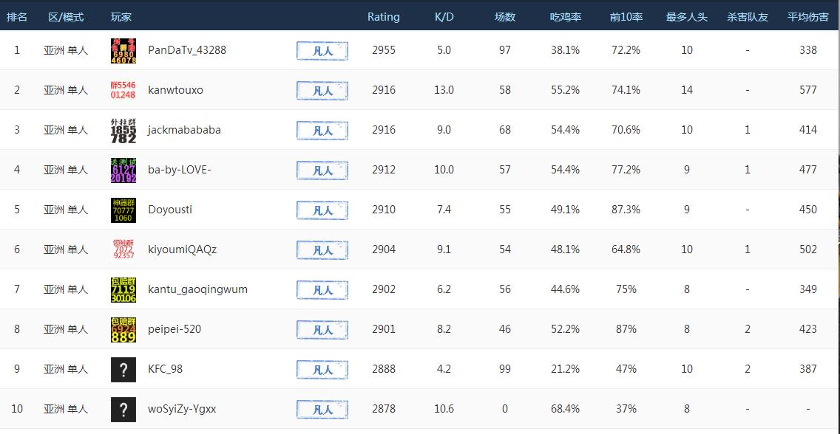Screen dimensions: 840x434
Task: Click kantu_gaoqingwum's avatar icon
Action: tap(123, 289)
